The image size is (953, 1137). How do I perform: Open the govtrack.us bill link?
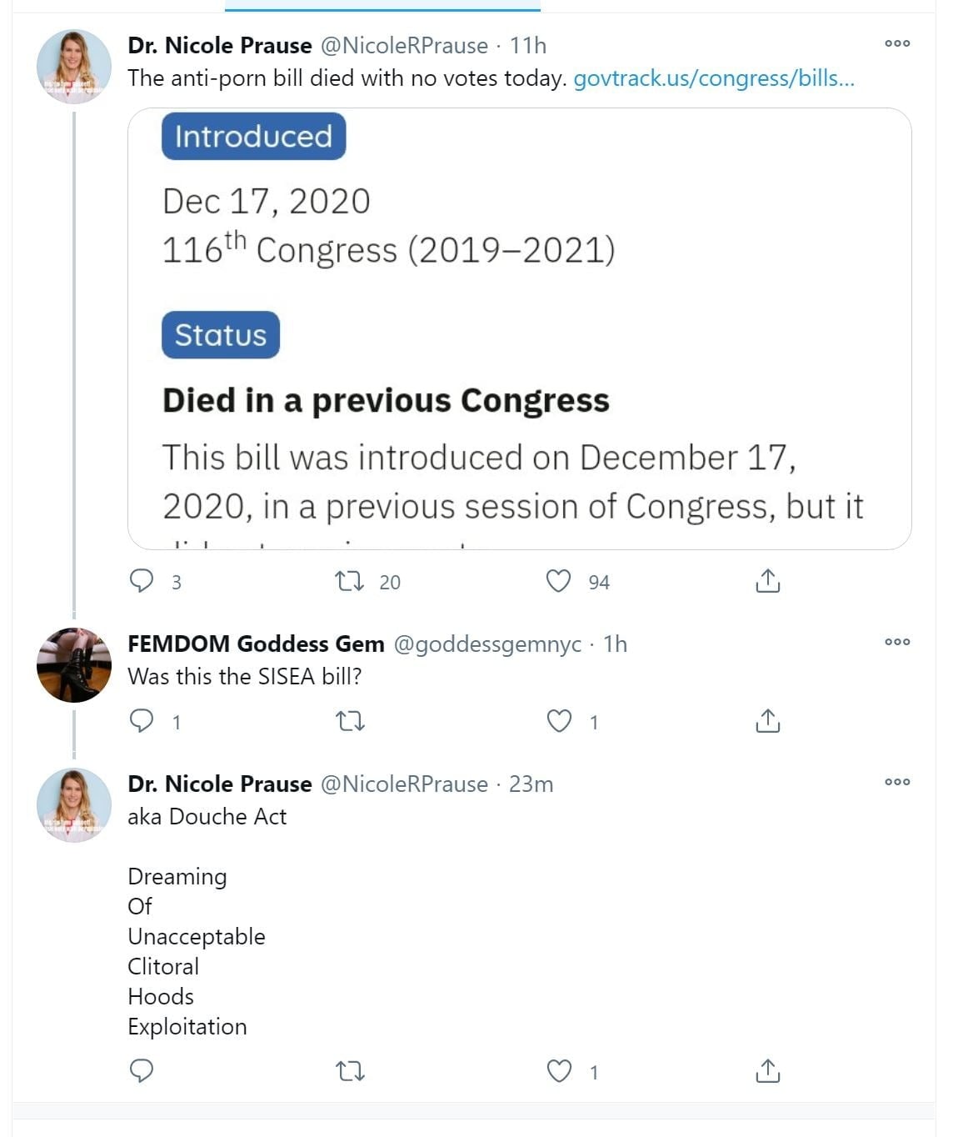714,78
